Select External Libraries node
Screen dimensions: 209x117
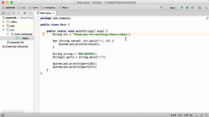[x=17, y=46]
